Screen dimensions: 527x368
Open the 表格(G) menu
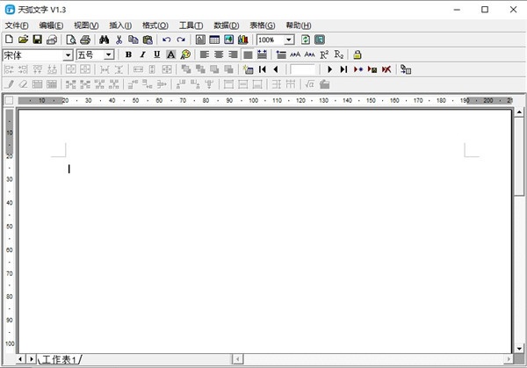click(262, 25)
